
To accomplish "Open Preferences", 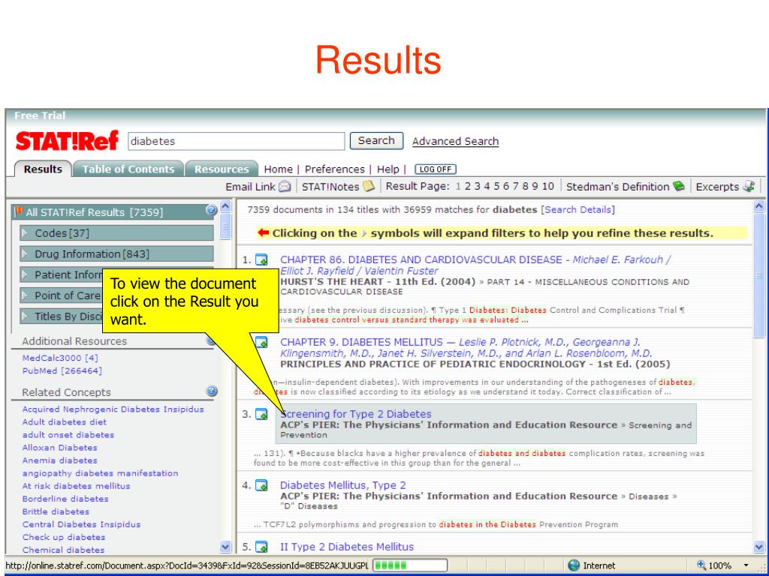I will 334,169.
